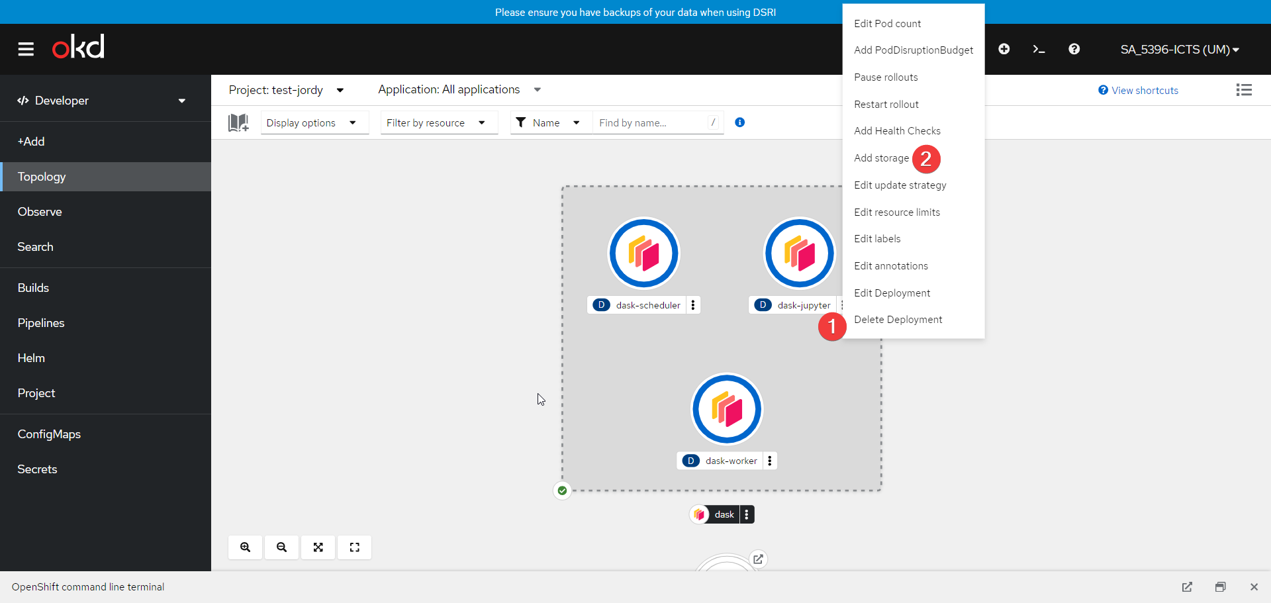1271x603 pixels.
Task: Fit the topology to screen
Action: tap(318, 547)
